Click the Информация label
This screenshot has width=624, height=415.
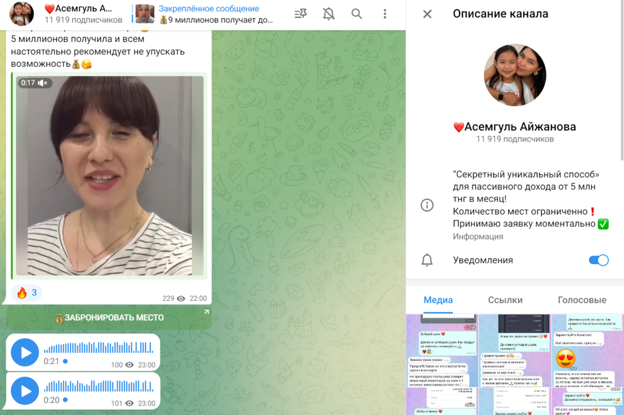click(x=478, y=236)
